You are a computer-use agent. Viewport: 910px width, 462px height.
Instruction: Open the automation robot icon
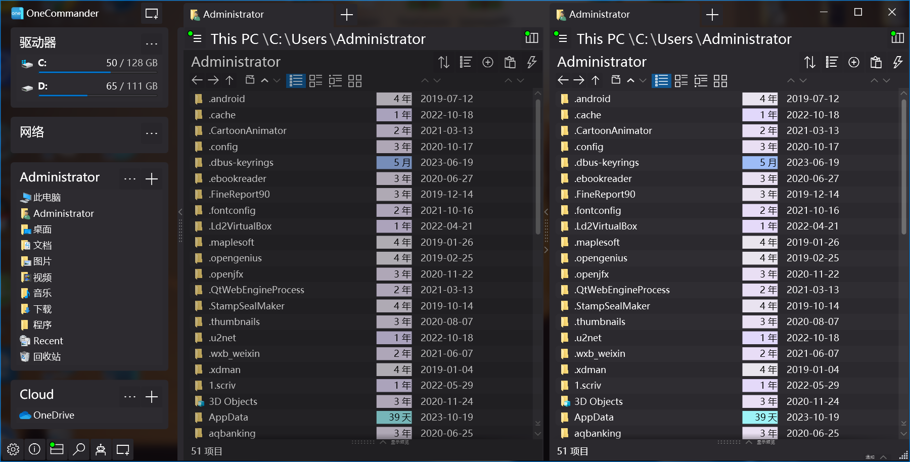[x=101, y=449]
